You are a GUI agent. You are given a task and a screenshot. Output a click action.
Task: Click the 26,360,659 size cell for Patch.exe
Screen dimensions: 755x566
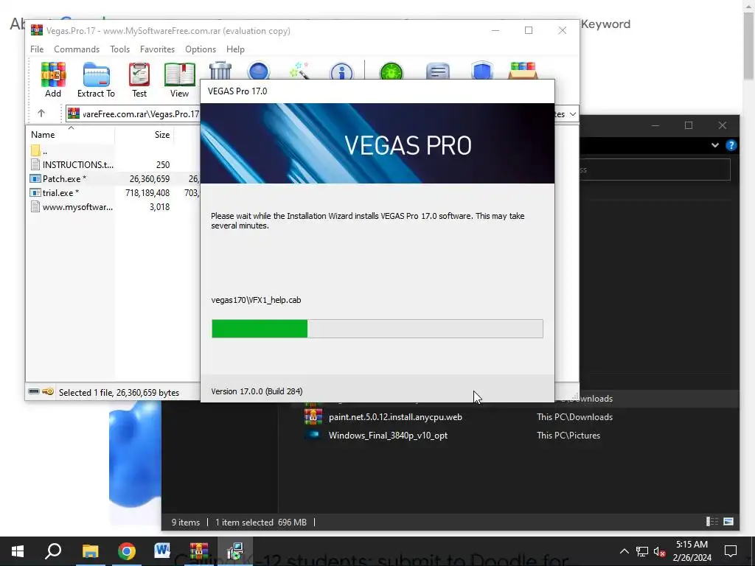[x=149, y=179]
